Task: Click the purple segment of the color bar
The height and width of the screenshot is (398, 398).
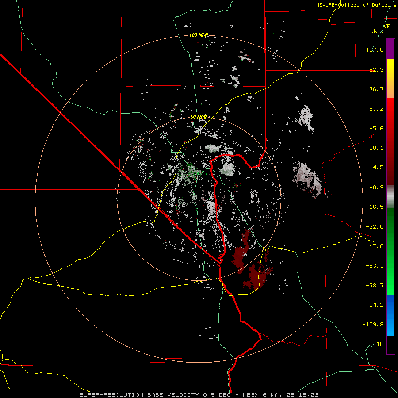Action: click(390, 49)
